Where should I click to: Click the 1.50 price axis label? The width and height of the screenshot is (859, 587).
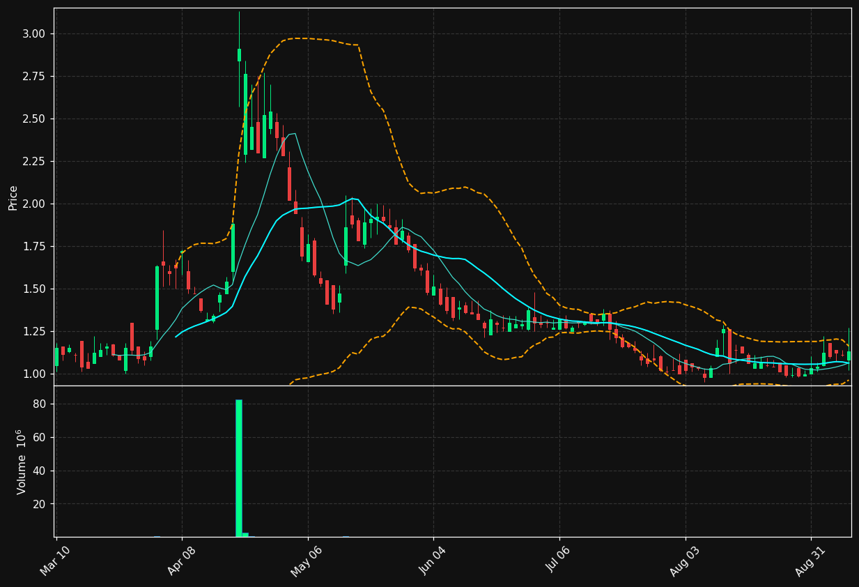34,289
